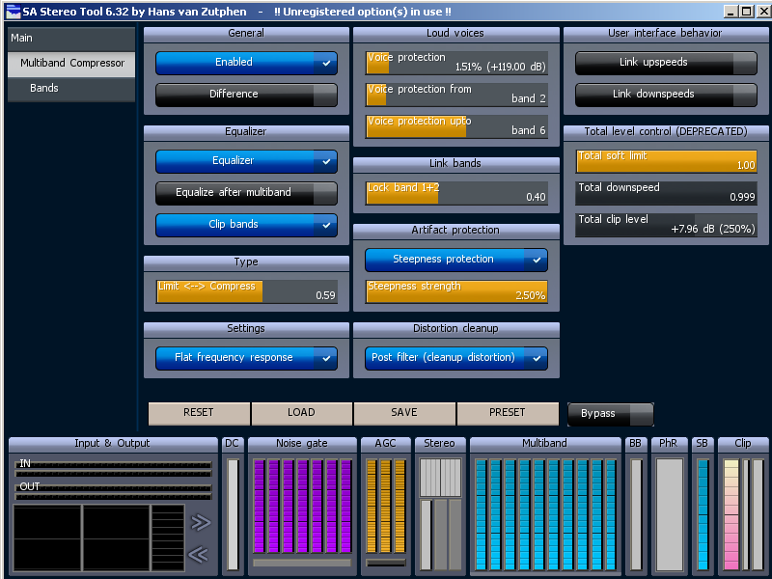Click the IN level meter
The height and width of the screenshot is (579, 772).
click(113, 469)
